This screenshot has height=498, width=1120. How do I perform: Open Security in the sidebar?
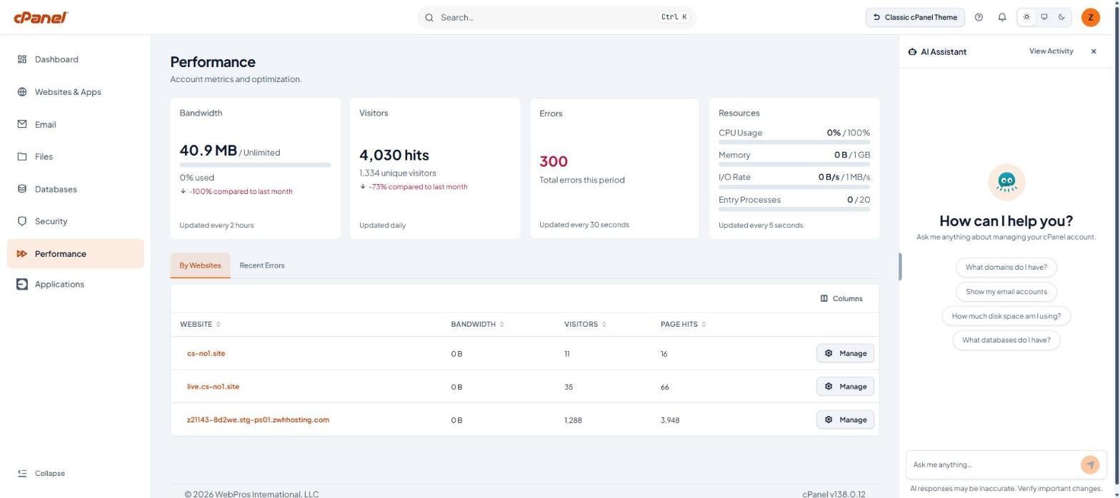pos(75,221)
